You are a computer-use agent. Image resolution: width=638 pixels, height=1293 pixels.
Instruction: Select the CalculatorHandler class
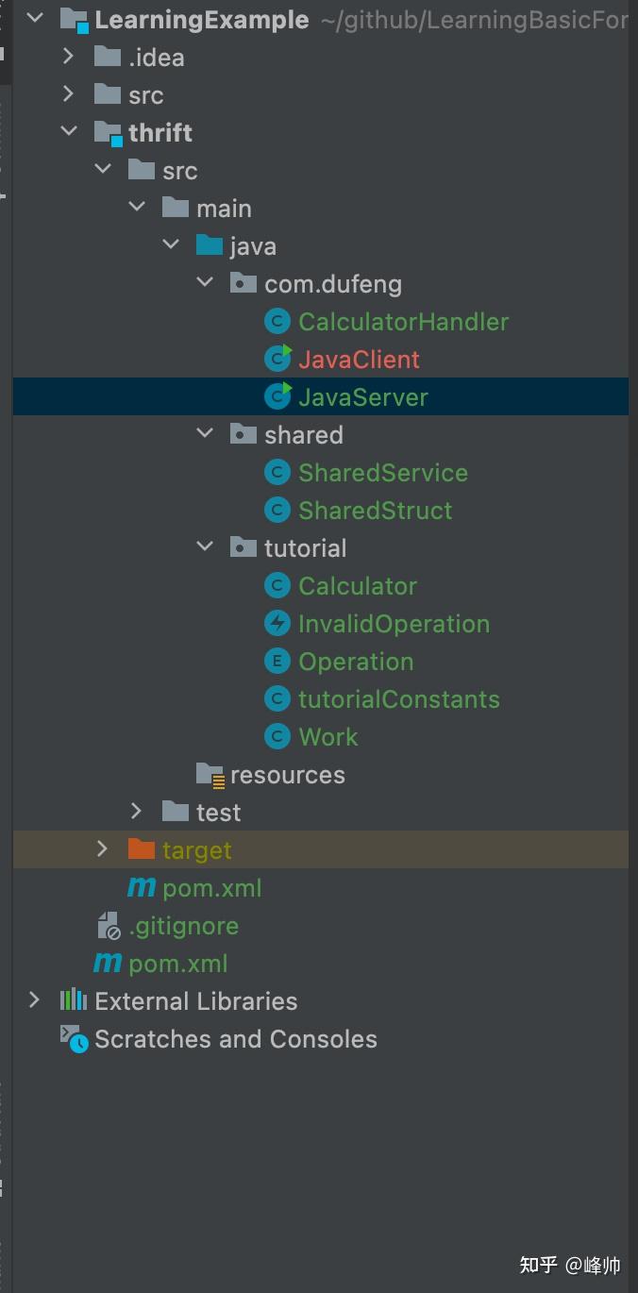click(403, 322)
